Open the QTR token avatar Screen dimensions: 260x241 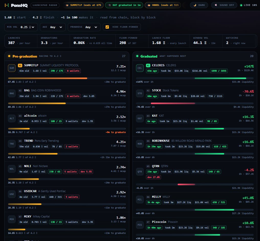pyautogui.click(x=140, y=172)
